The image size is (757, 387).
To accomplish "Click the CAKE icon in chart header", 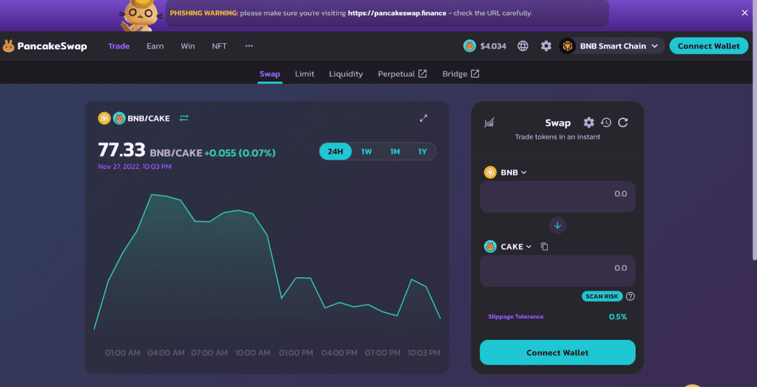I will pyautogui.click(x=119, y=118).
